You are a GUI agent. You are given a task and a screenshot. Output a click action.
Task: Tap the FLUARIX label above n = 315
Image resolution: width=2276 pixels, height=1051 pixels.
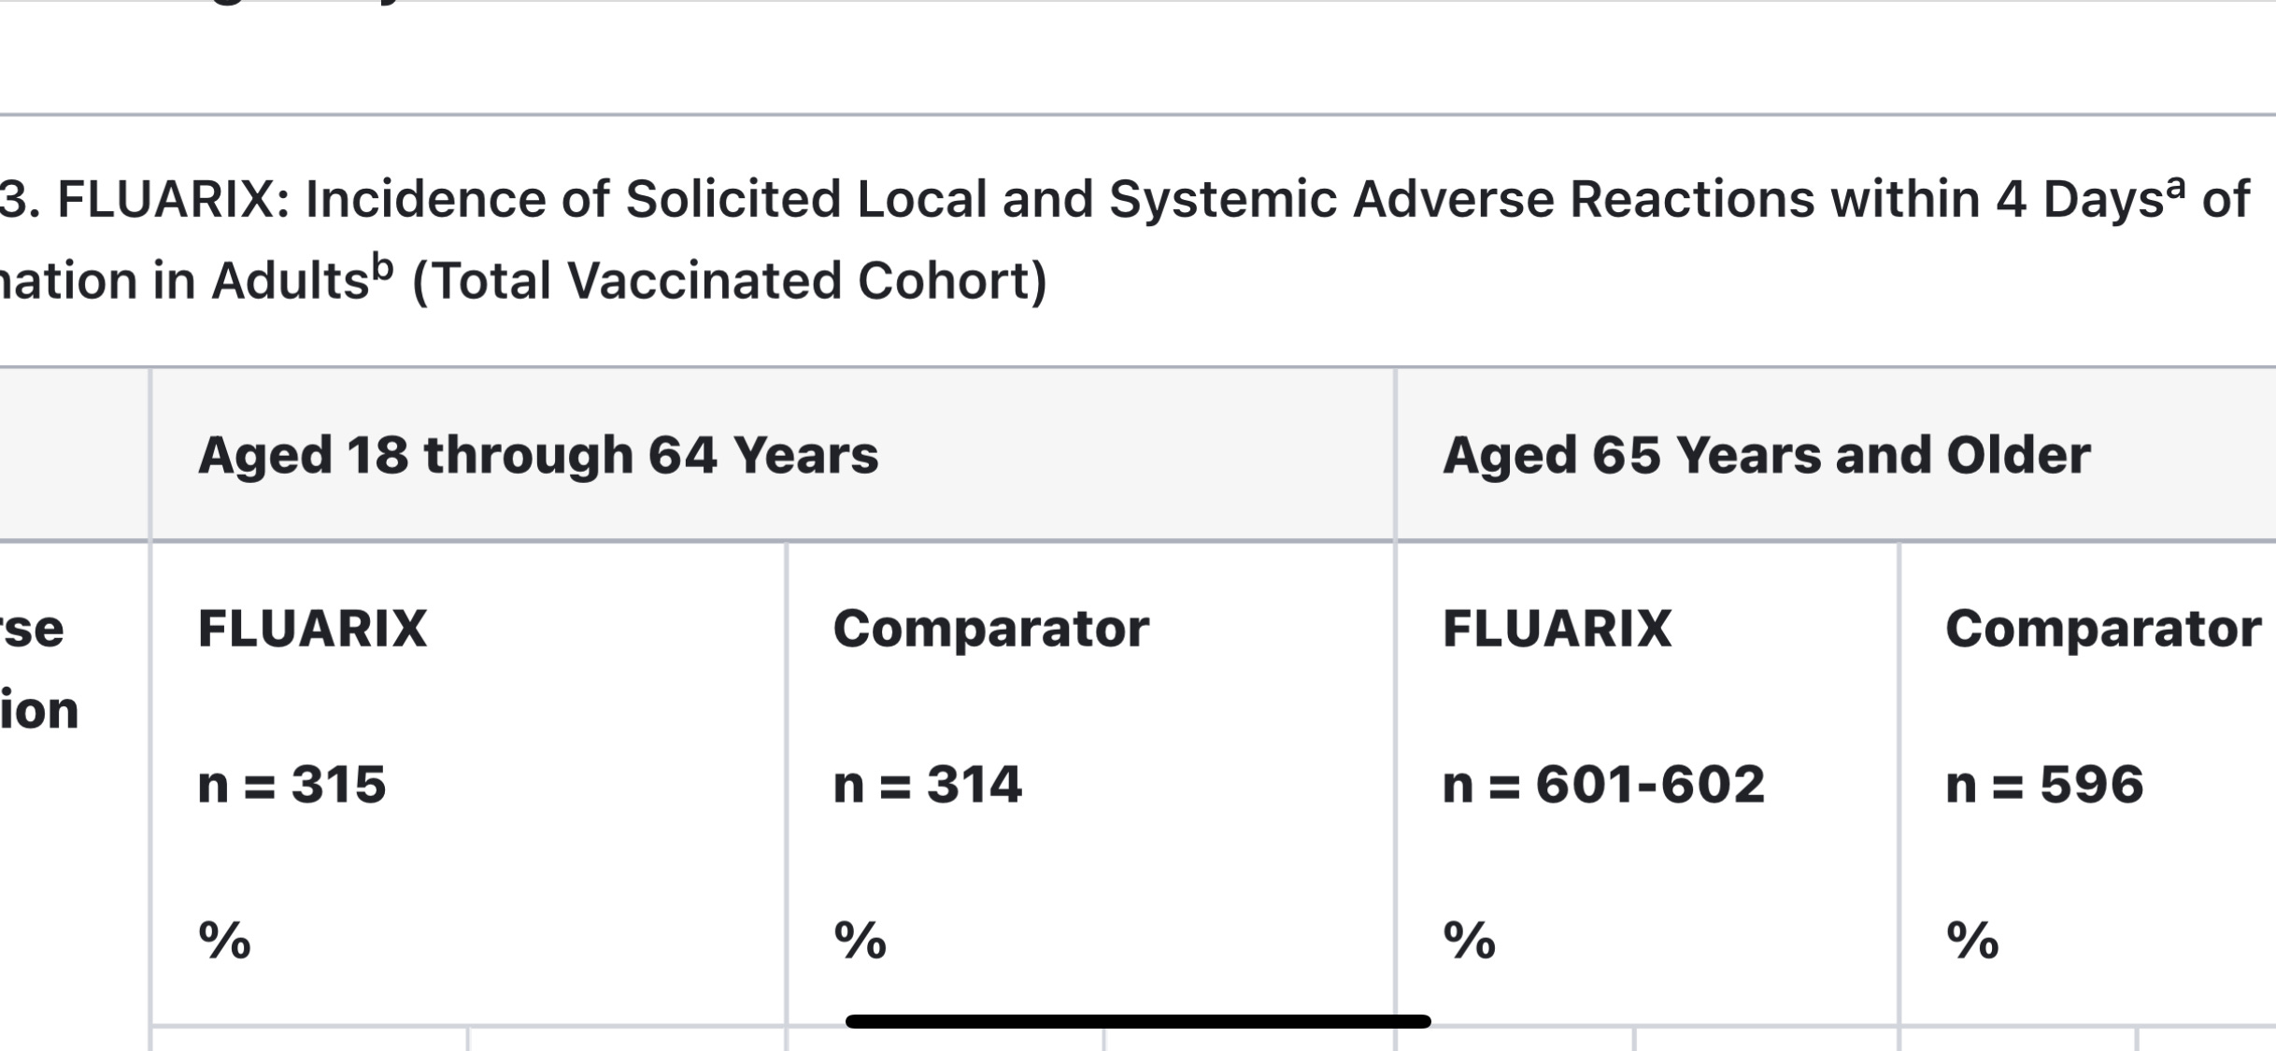pyautogui.click(x=312, y=628)
